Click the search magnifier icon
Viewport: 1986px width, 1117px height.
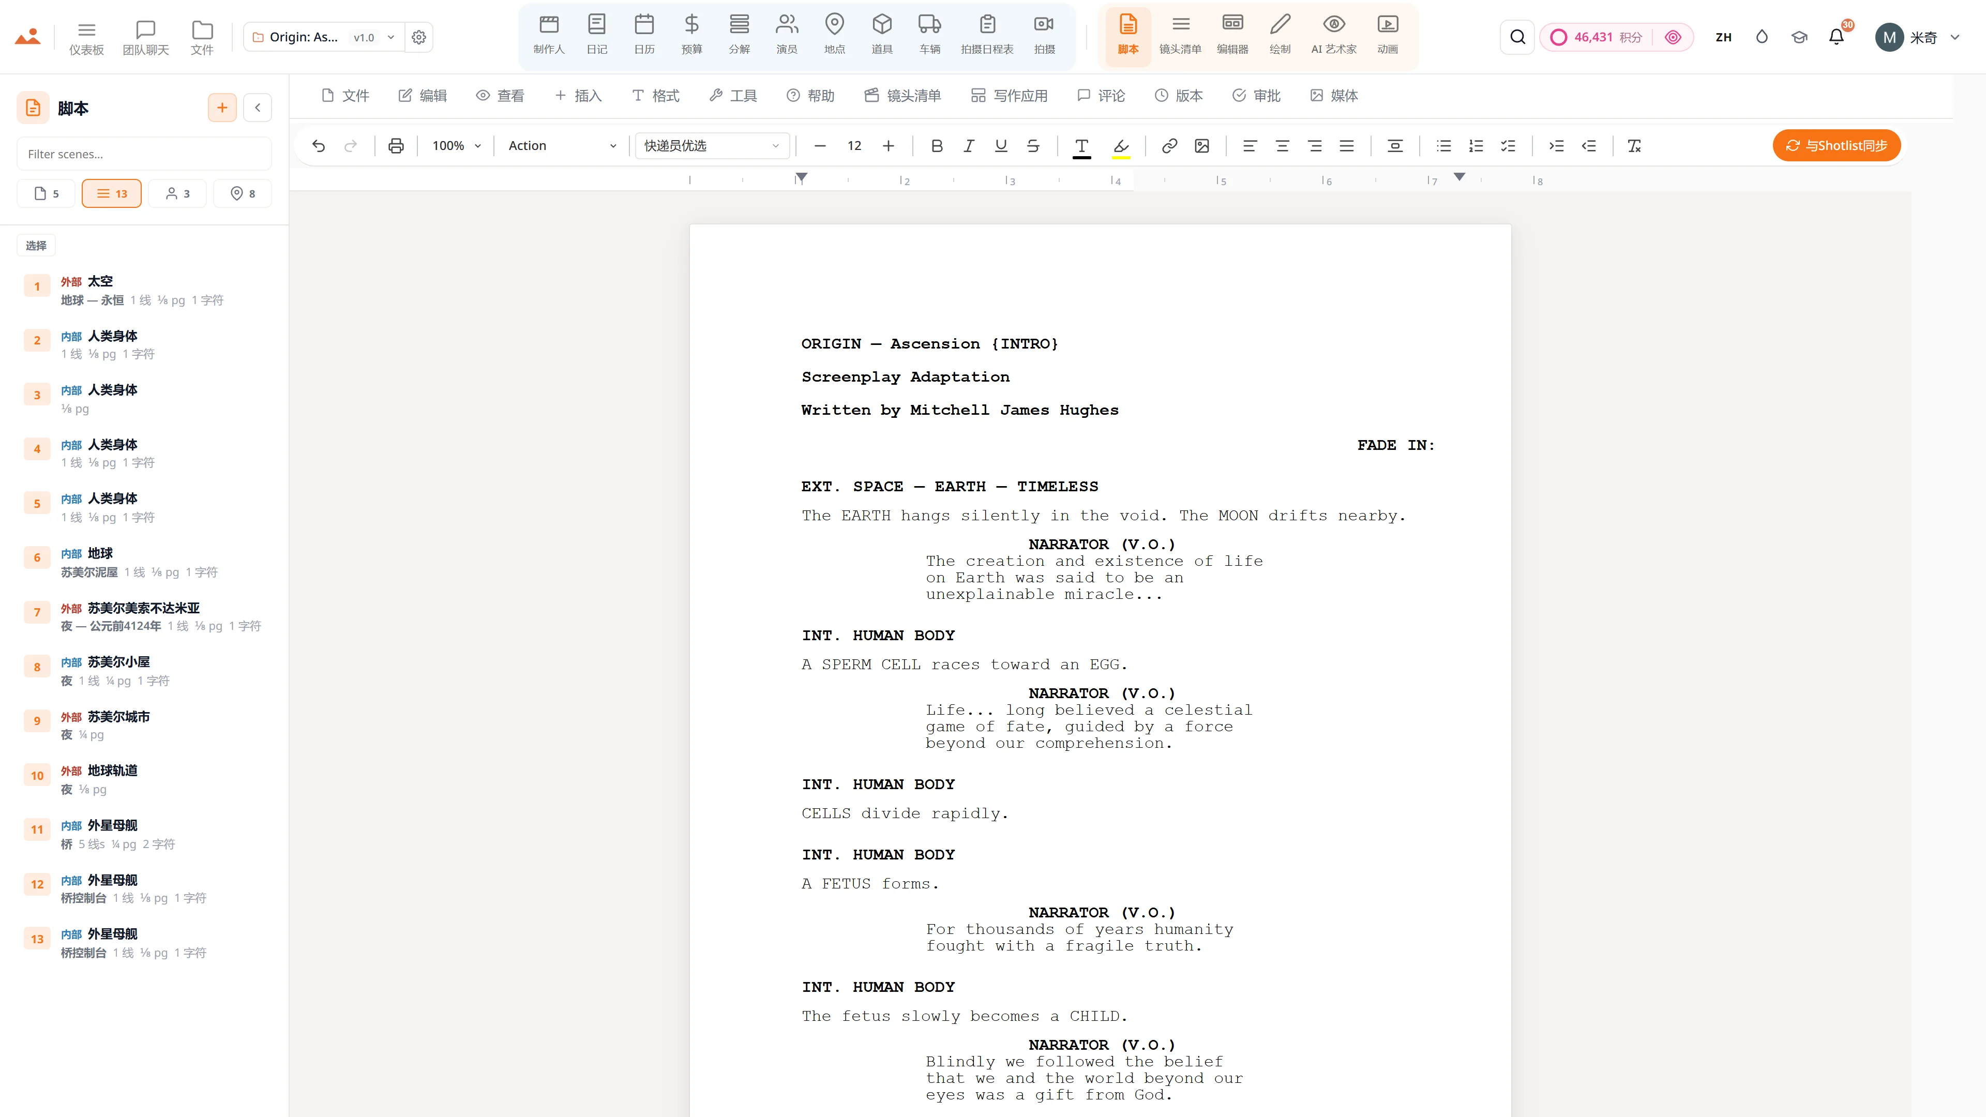[x=1517, y=37]
